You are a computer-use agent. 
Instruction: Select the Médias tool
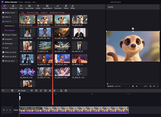(5, 7)
